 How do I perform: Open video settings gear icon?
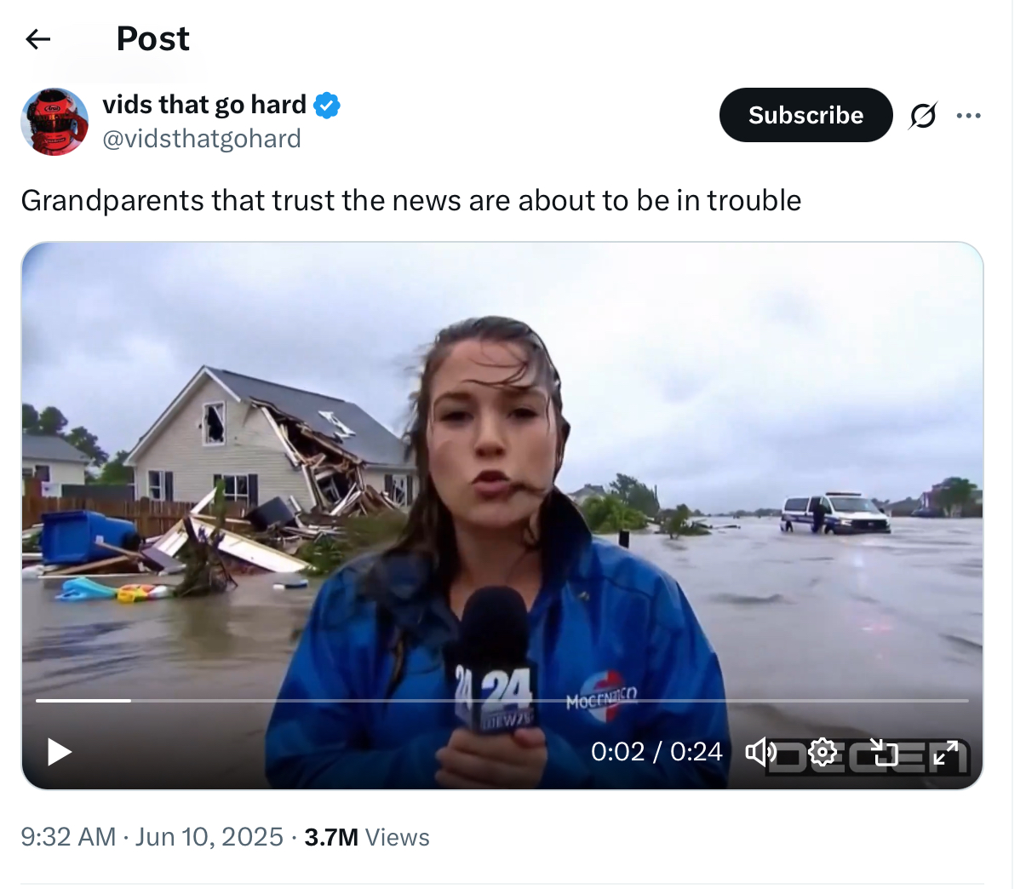point(823,751)
